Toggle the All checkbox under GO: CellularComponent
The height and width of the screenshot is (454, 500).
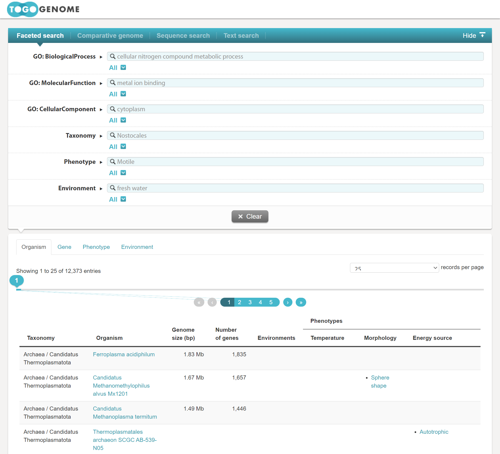[x=123, y=120]
